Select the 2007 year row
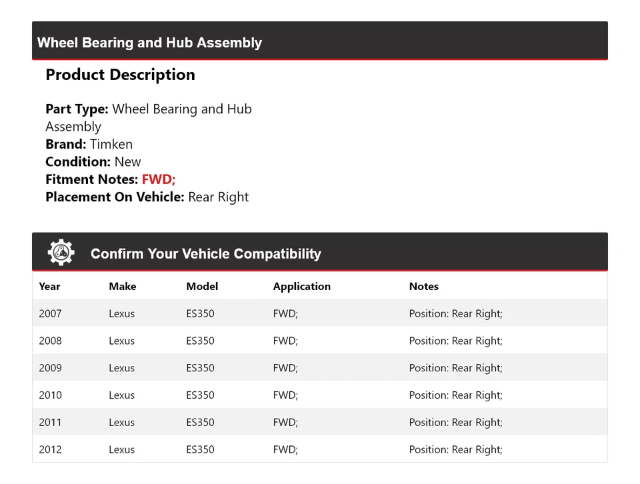The height and width of the screenshot is (484, 640). [50, 314]
